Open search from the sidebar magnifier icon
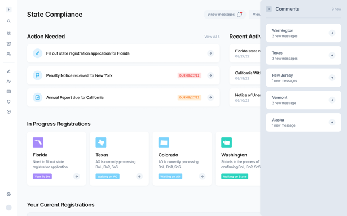This screenshot has width=347, height=216. [8, 21]
